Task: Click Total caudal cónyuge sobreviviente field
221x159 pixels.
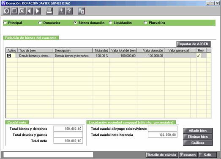Action: [163, 129]
